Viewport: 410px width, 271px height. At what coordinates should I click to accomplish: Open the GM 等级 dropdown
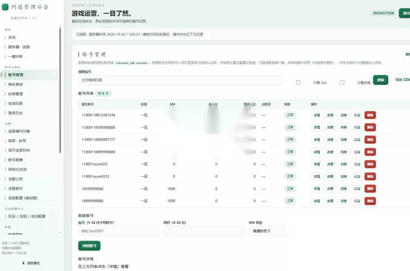pyautogui.click(x=267, y=231)
